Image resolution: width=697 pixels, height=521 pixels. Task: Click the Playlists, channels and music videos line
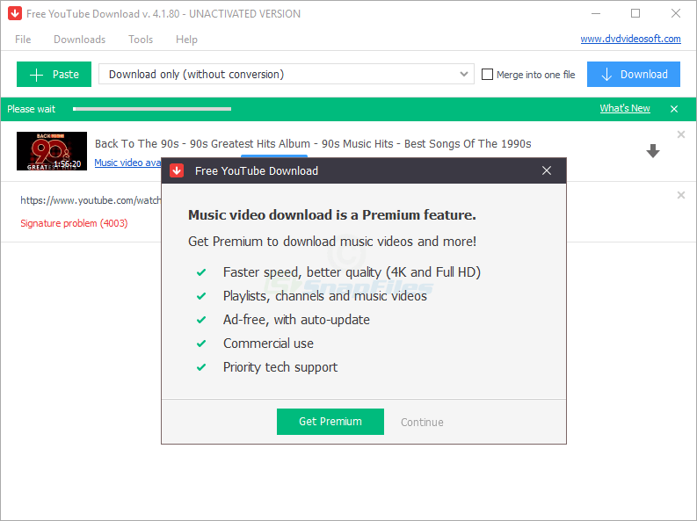point(324,296)
